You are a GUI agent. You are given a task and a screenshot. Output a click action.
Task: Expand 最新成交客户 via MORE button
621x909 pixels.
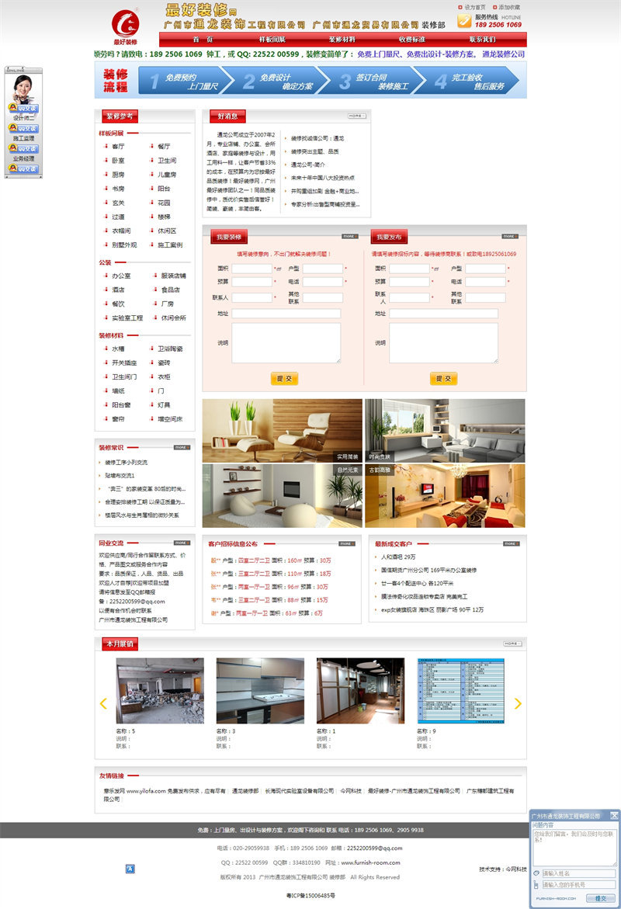point(510,543)
